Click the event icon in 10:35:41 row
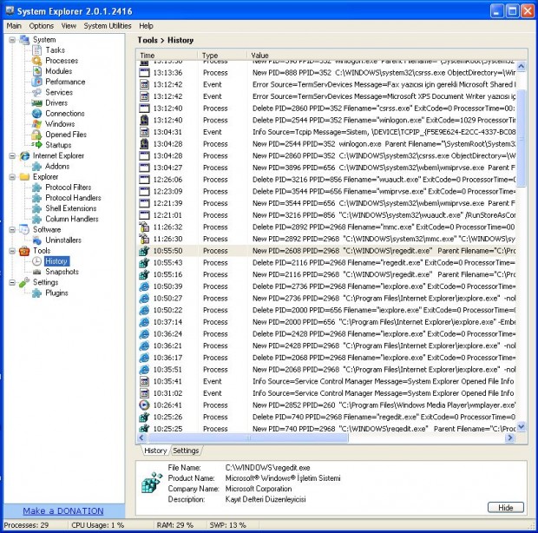The height and width of the screenshot is (533, 538). [x=144, y=382]
